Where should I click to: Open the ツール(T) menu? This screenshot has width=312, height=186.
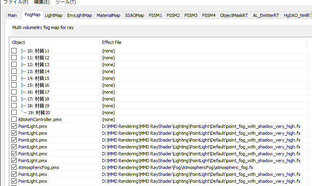[x=65, y=2]
